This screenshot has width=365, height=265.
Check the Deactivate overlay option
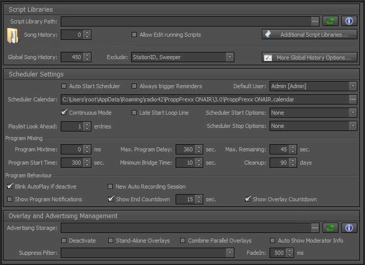63,241
